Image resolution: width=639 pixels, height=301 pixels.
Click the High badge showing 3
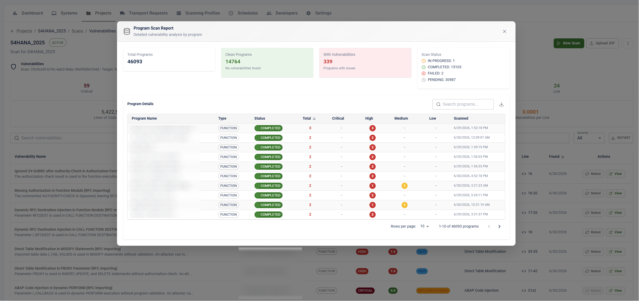tap(372, 128)
